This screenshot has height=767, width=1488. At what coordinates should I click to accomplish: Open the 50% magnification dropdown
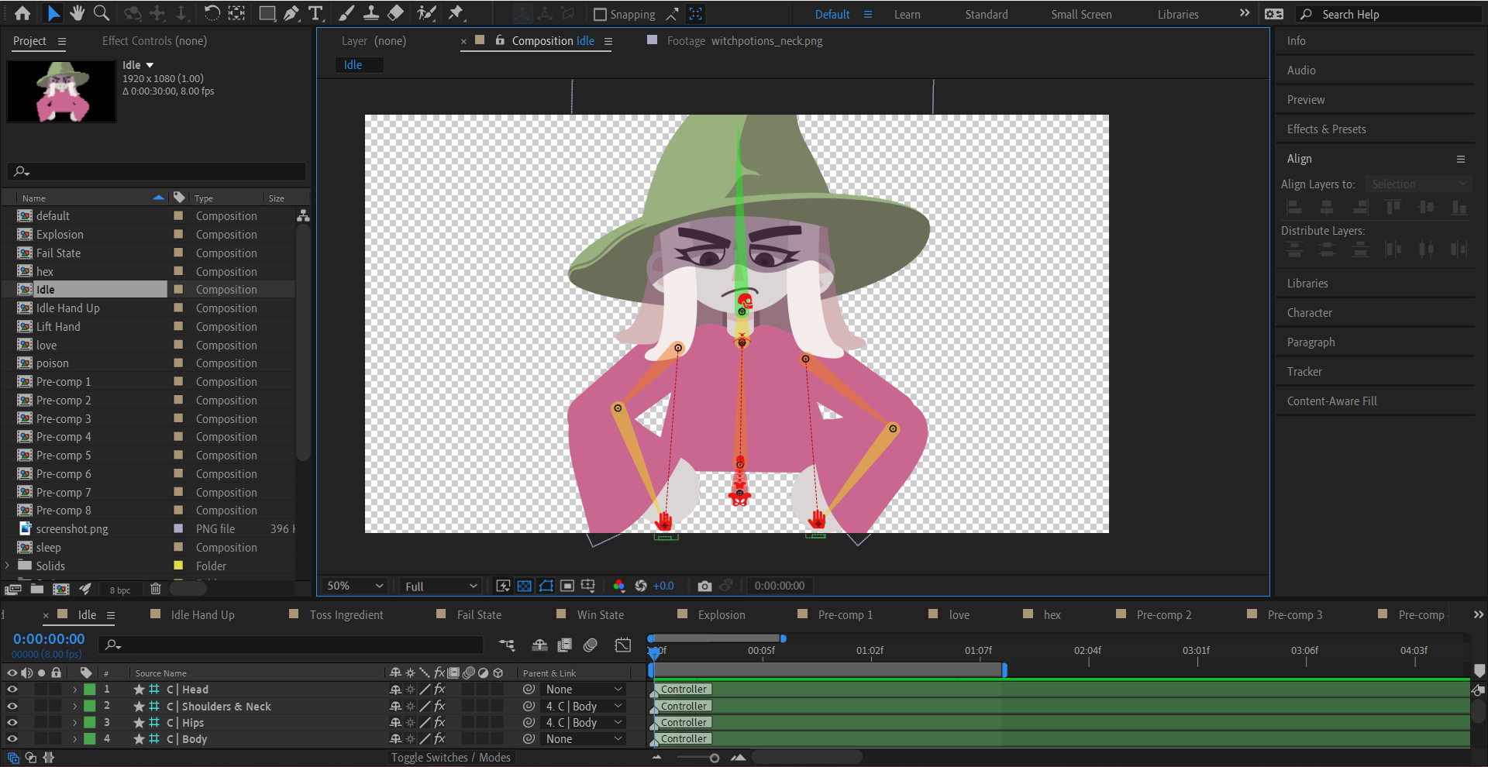355,586
